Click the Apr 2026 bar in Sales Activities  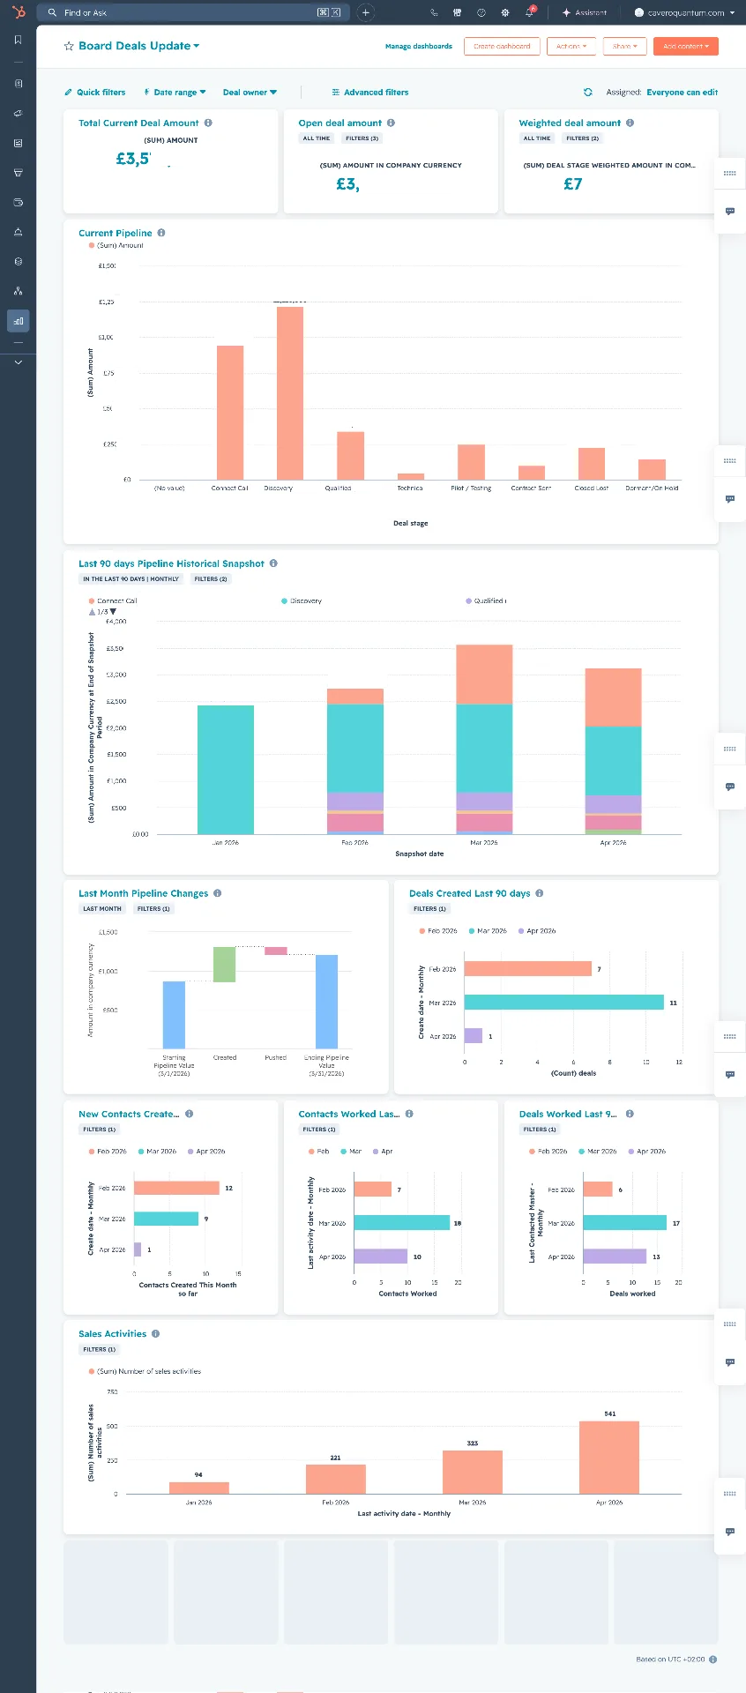point(609,1457)
